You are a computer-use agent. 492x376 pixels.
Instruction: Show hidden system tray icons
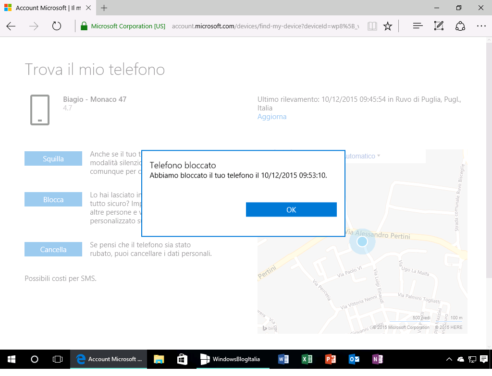(x=449, y=359)
